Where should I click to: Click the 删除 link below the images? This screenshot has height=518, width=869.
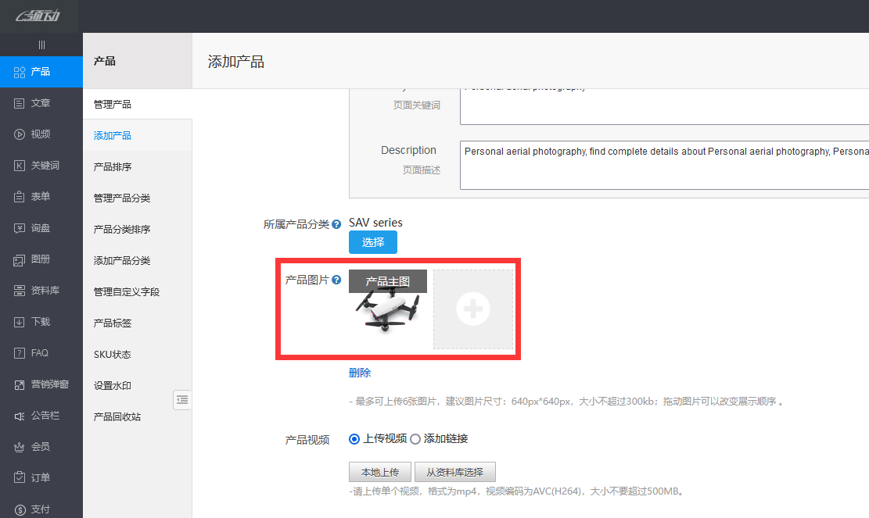[x=359, y=373]
